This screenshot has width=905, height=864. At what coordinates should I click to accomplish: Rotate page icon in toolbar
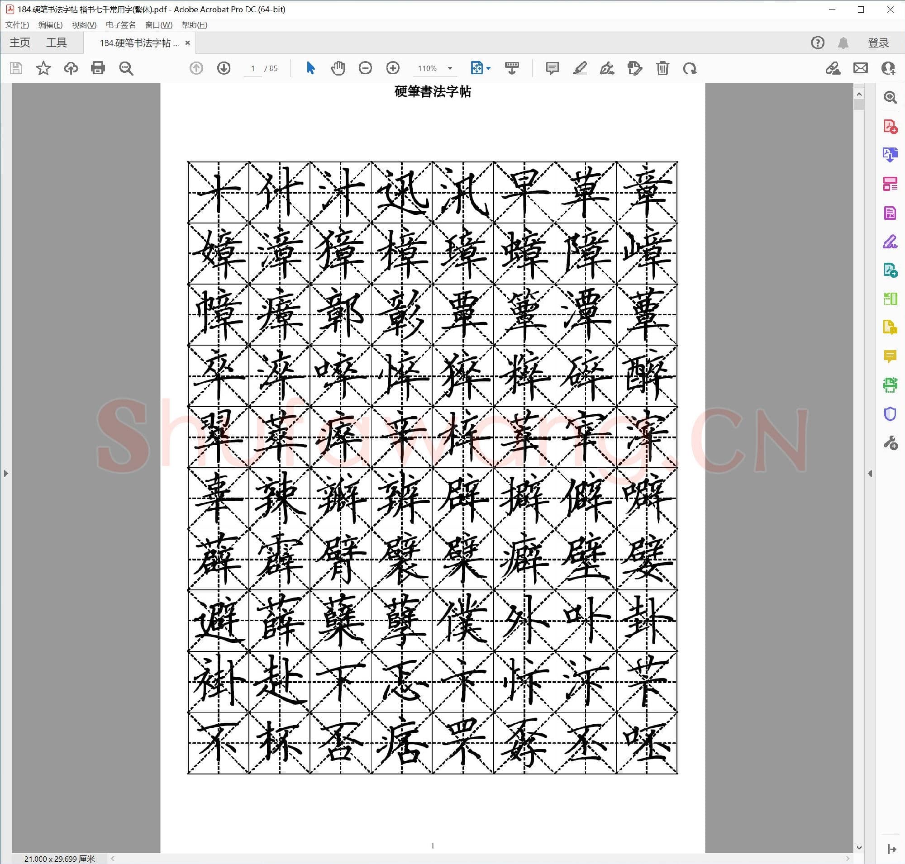click(689, 68)
